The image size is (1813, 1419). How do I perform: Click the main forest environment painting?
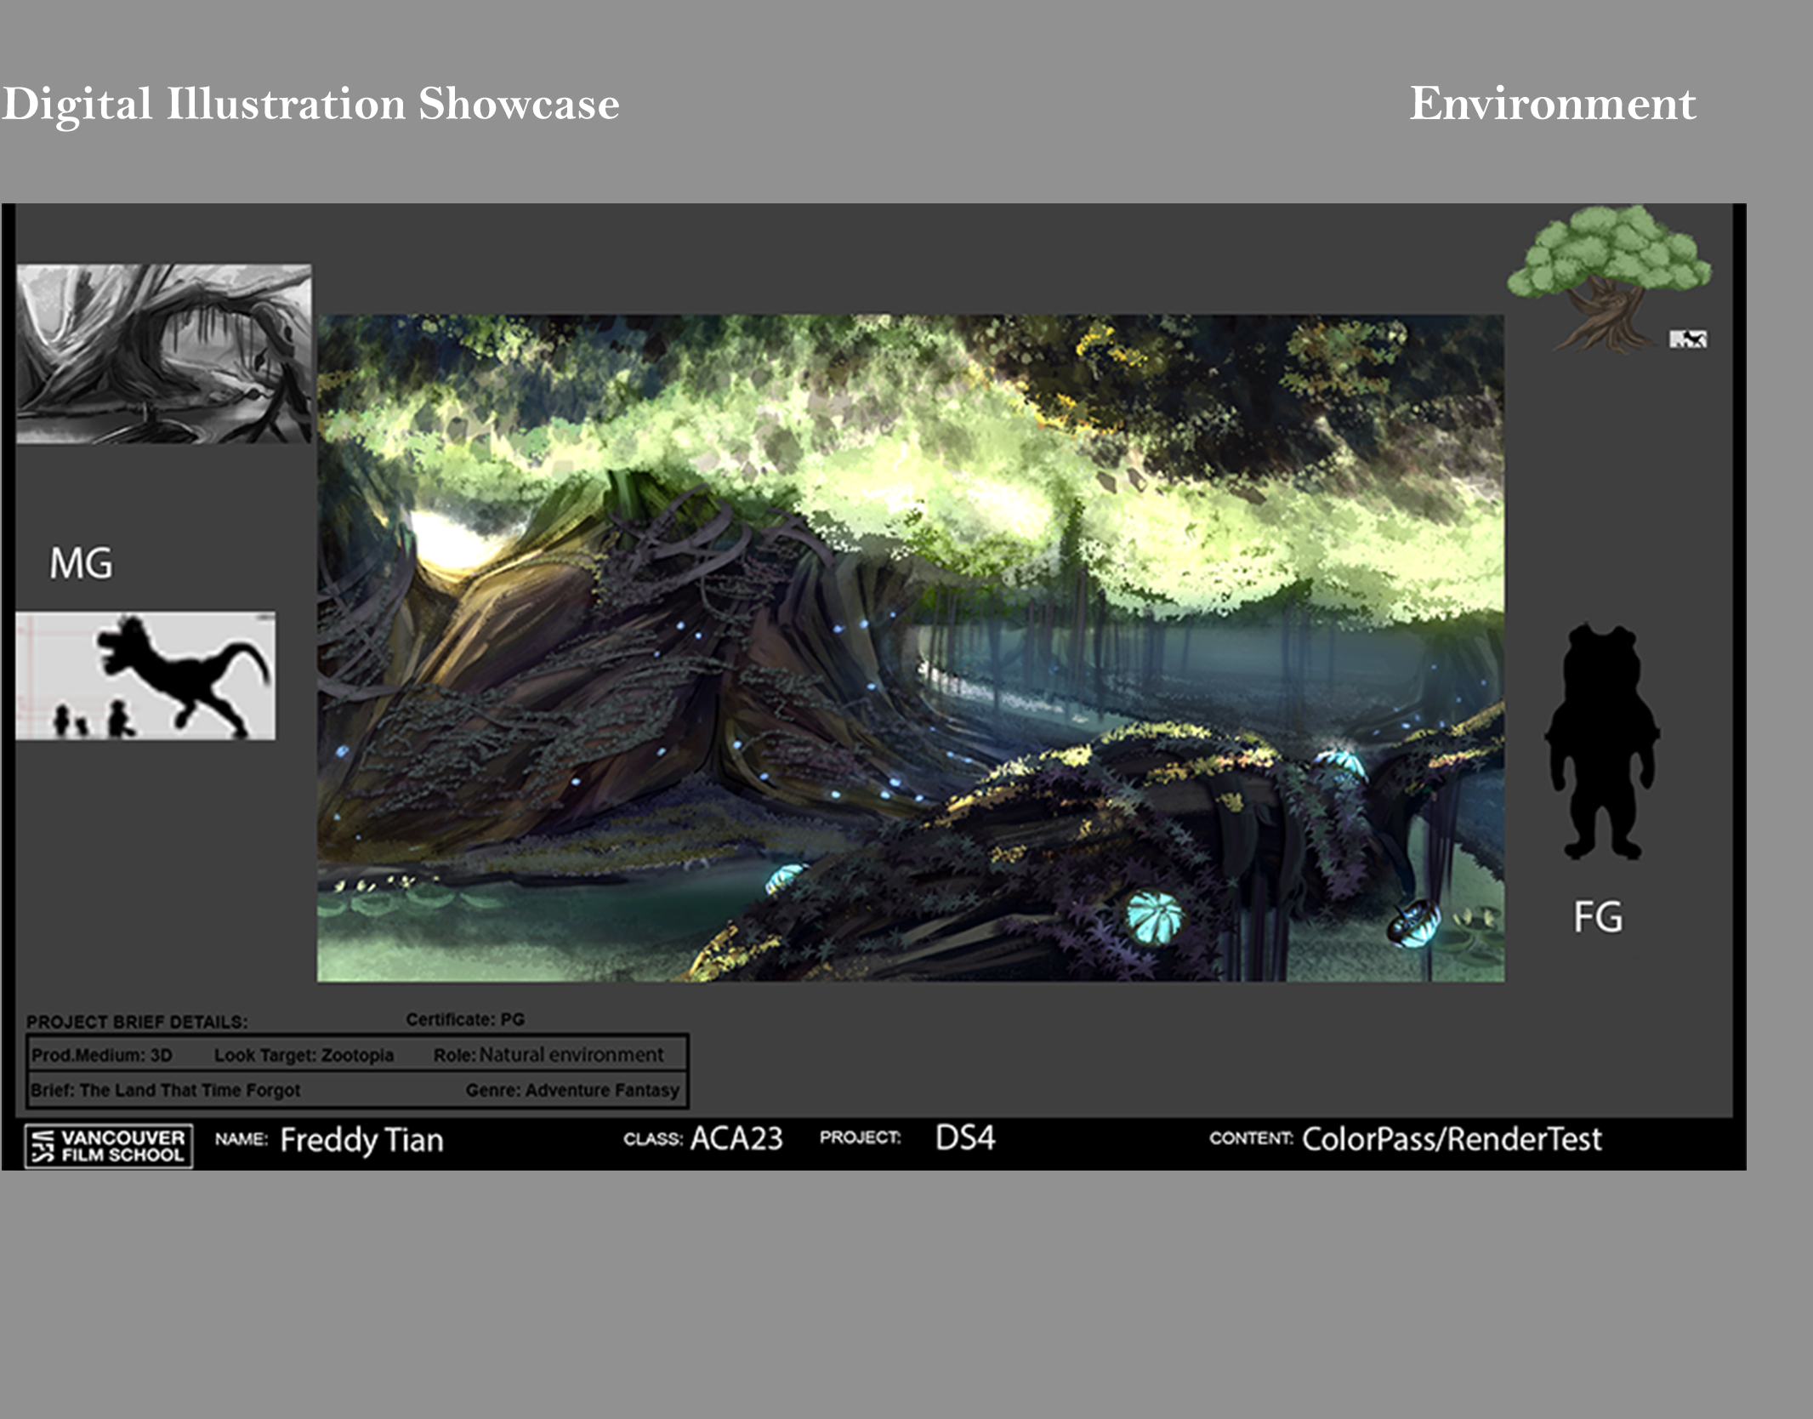910,648
